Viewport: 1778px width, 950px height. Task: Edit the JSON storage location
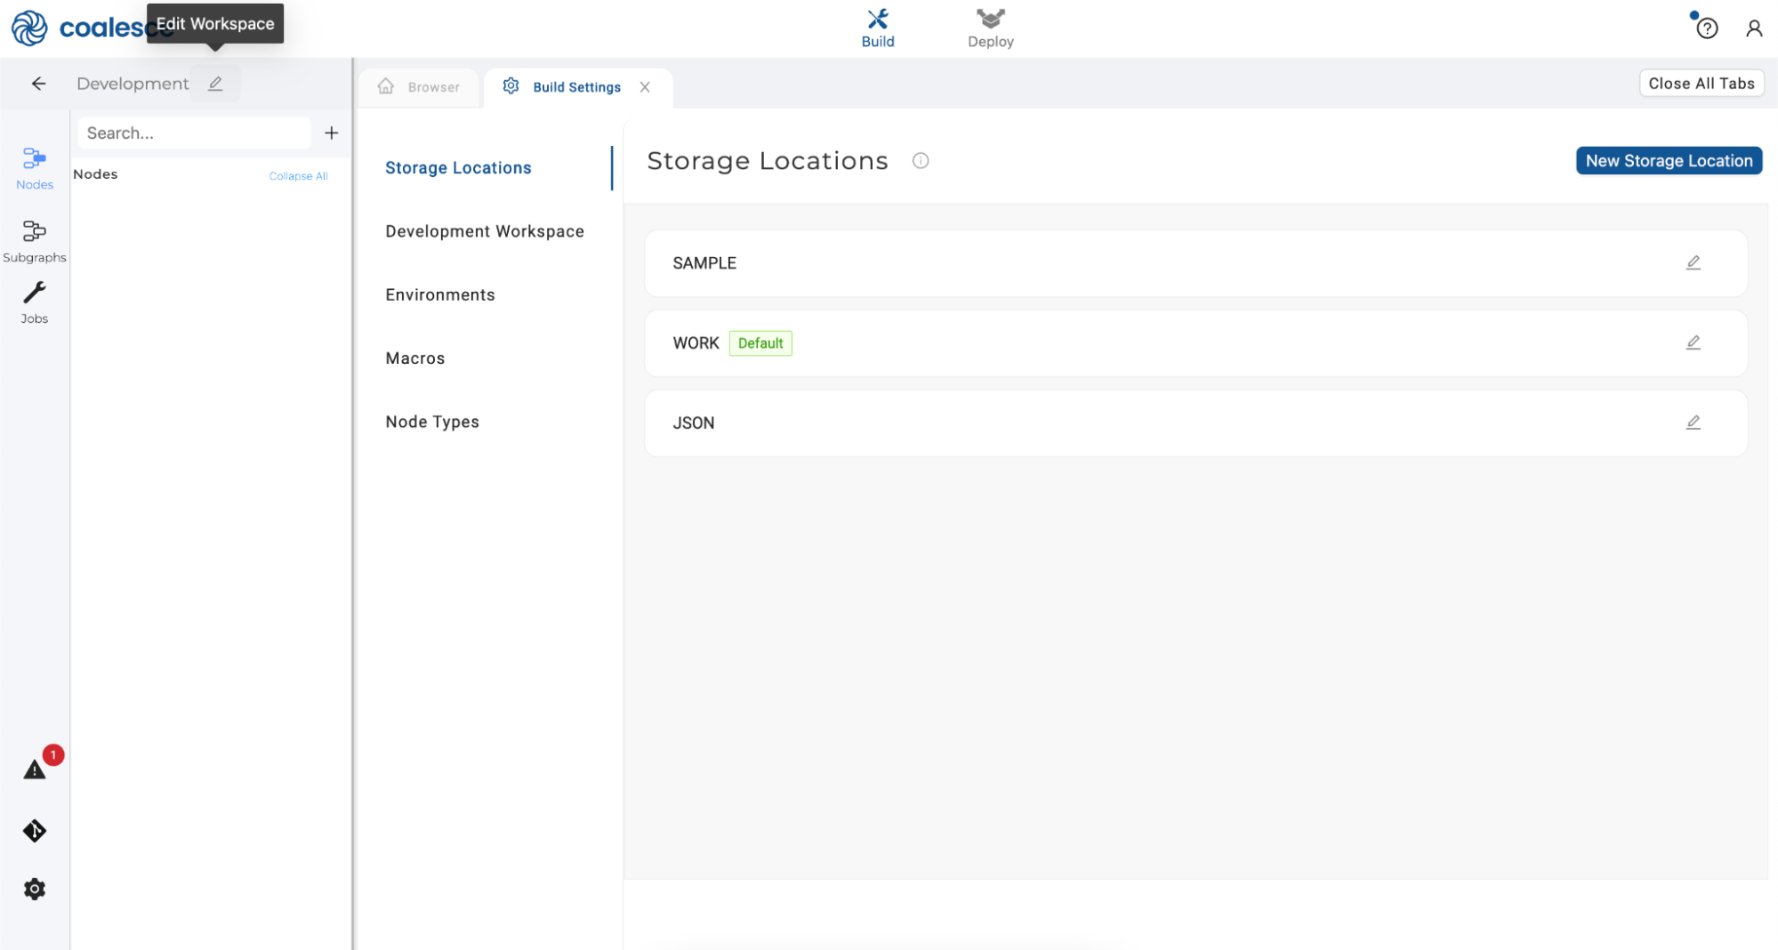click(x=1693, y=423)
